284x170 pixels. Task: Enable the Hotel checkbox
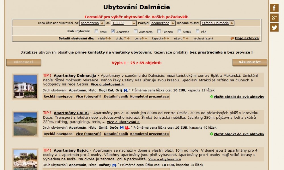pos(97,31)
